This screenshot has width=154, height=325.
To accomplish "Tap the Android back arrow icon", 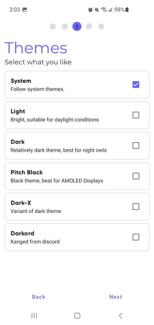I will (x=120, y=315).
